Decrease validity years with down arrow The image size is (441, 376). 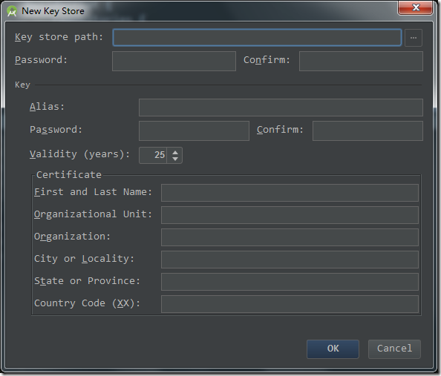[x=175, y=159]
